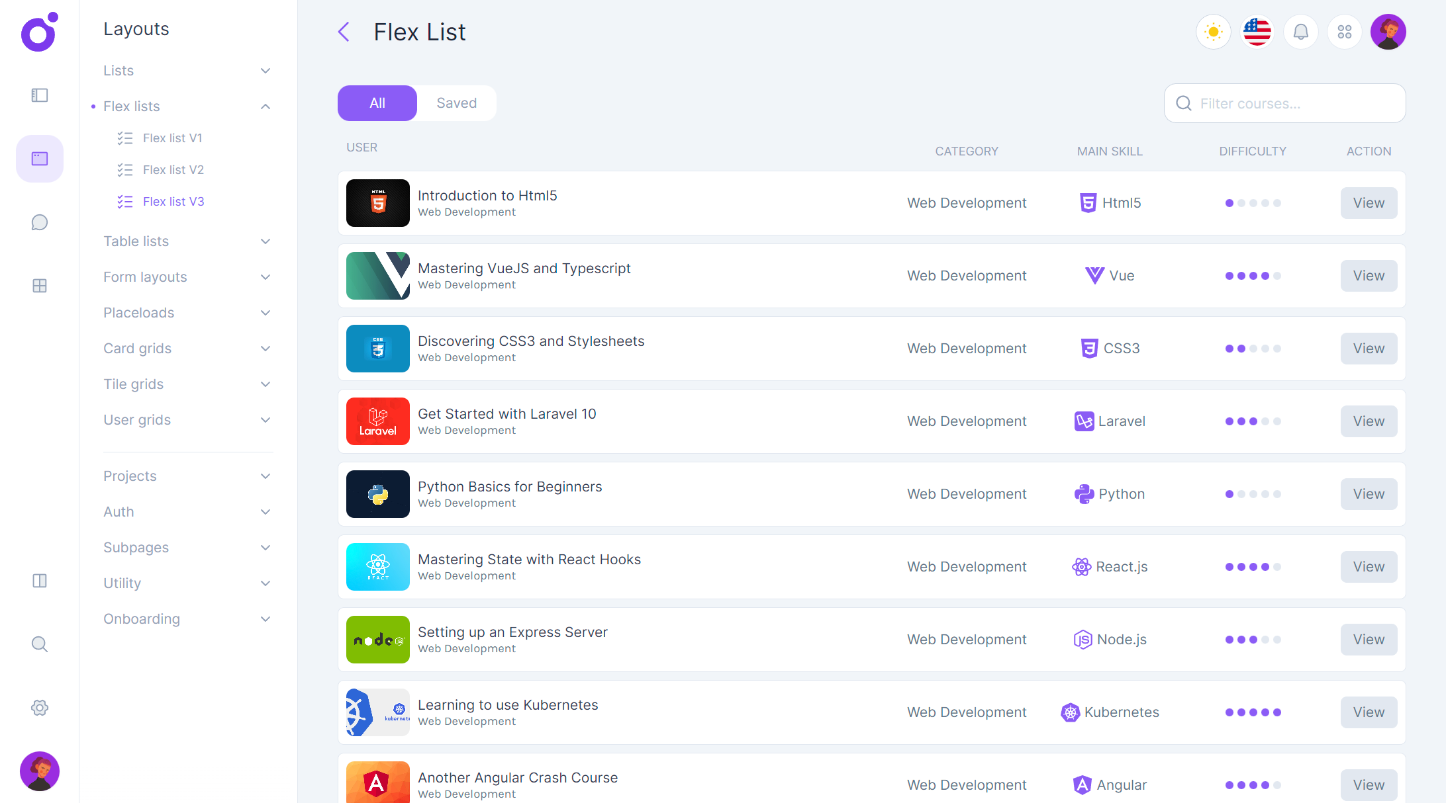Open the theme toggle sun icon
This screenshot has width=1446, height=803.
click(x=1213, y=31)
